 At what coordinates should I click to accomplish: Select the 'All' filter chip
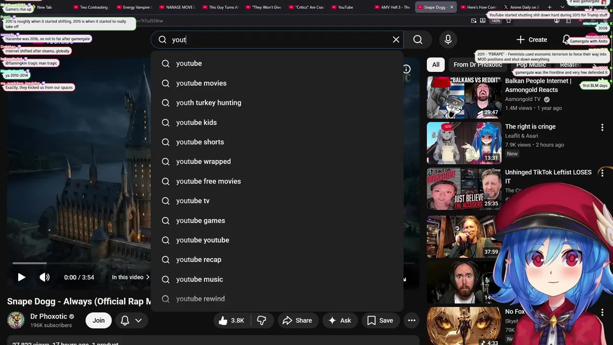(x=435, y=65)
